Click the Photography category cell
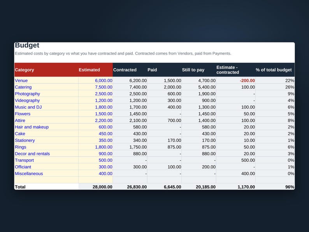Viewport: 309px width, 232px height. tap(46, 94)
